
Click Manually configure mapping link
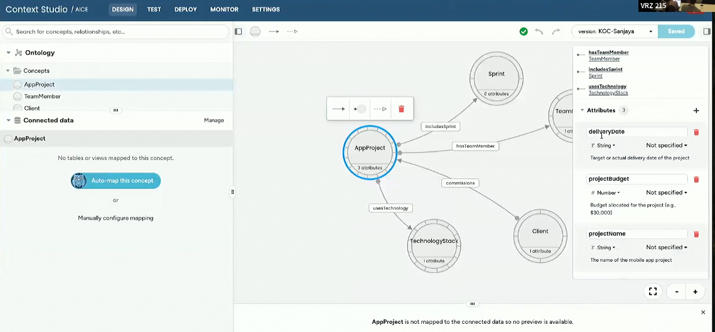coord(116,218)
